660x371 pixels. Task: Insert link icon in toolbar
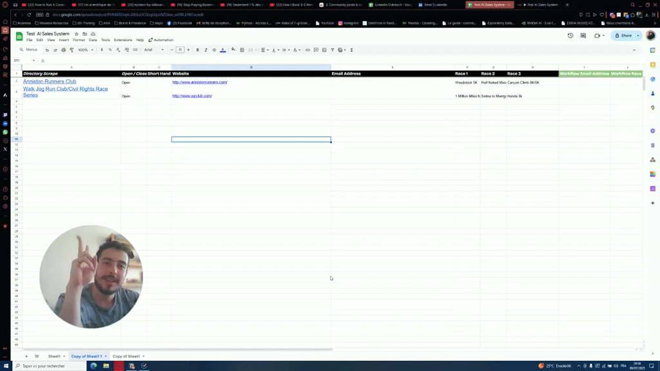pyautogui.click(x=307, y=50)
